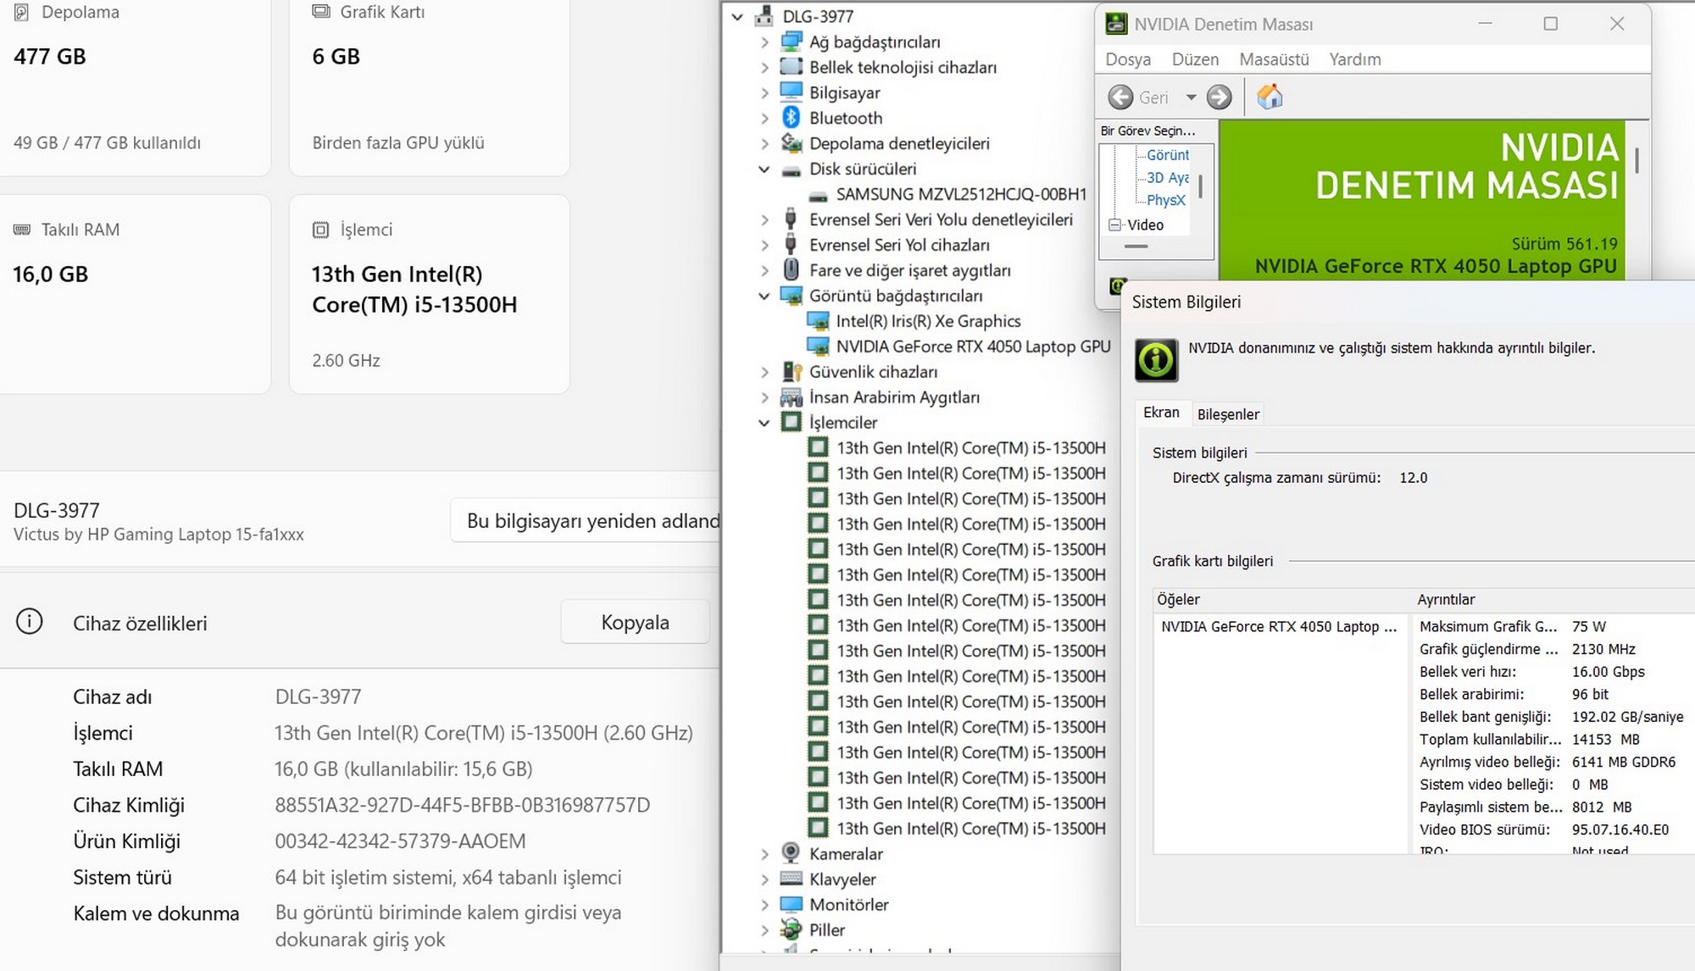
Task: Select the Görünt task link
Action: pyautogui.click(x=1167, y=155)
